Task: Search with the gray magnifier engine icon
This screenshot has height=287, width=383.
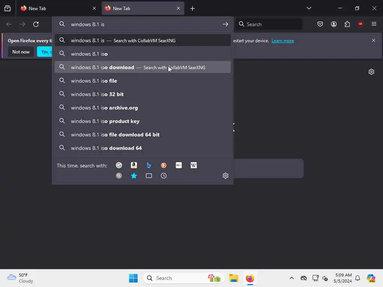Action: [x=119, y=176]
